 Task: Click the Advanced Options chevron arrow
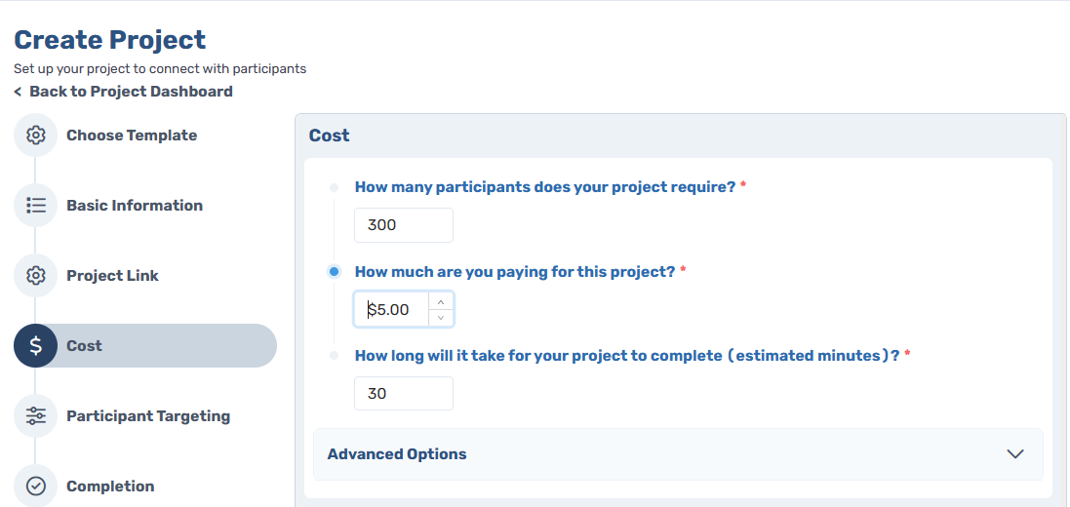1014,454
